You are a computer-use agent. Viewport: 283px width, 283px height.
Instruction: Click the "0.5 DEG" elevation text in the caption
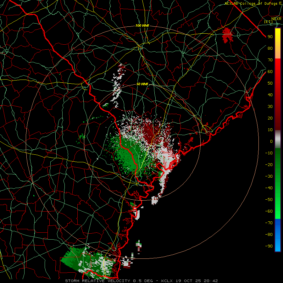(x=143, y=281)
